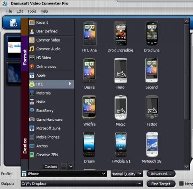
Task: Expand the HTC submenu arrow
Action: click(x=70, y=84)
